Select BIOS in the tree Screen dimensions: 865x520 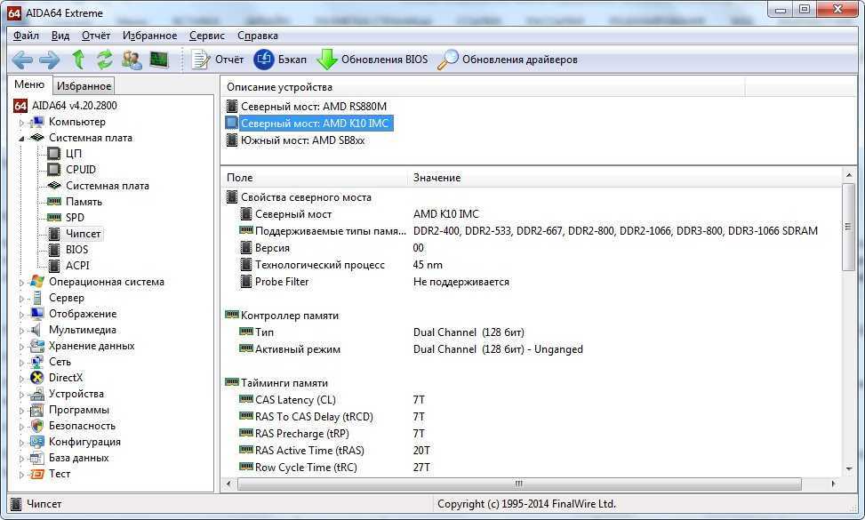(76, 249)
